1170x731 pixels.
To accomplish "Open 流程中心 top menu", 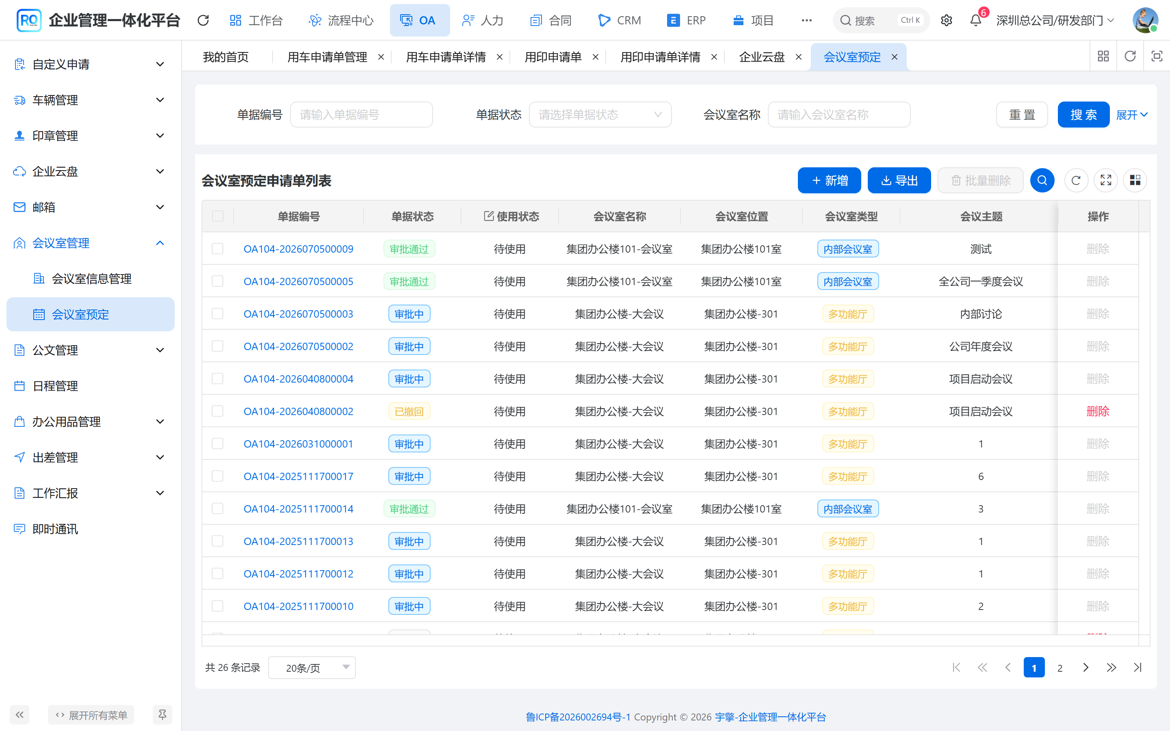I will click(x=341, y=20).
